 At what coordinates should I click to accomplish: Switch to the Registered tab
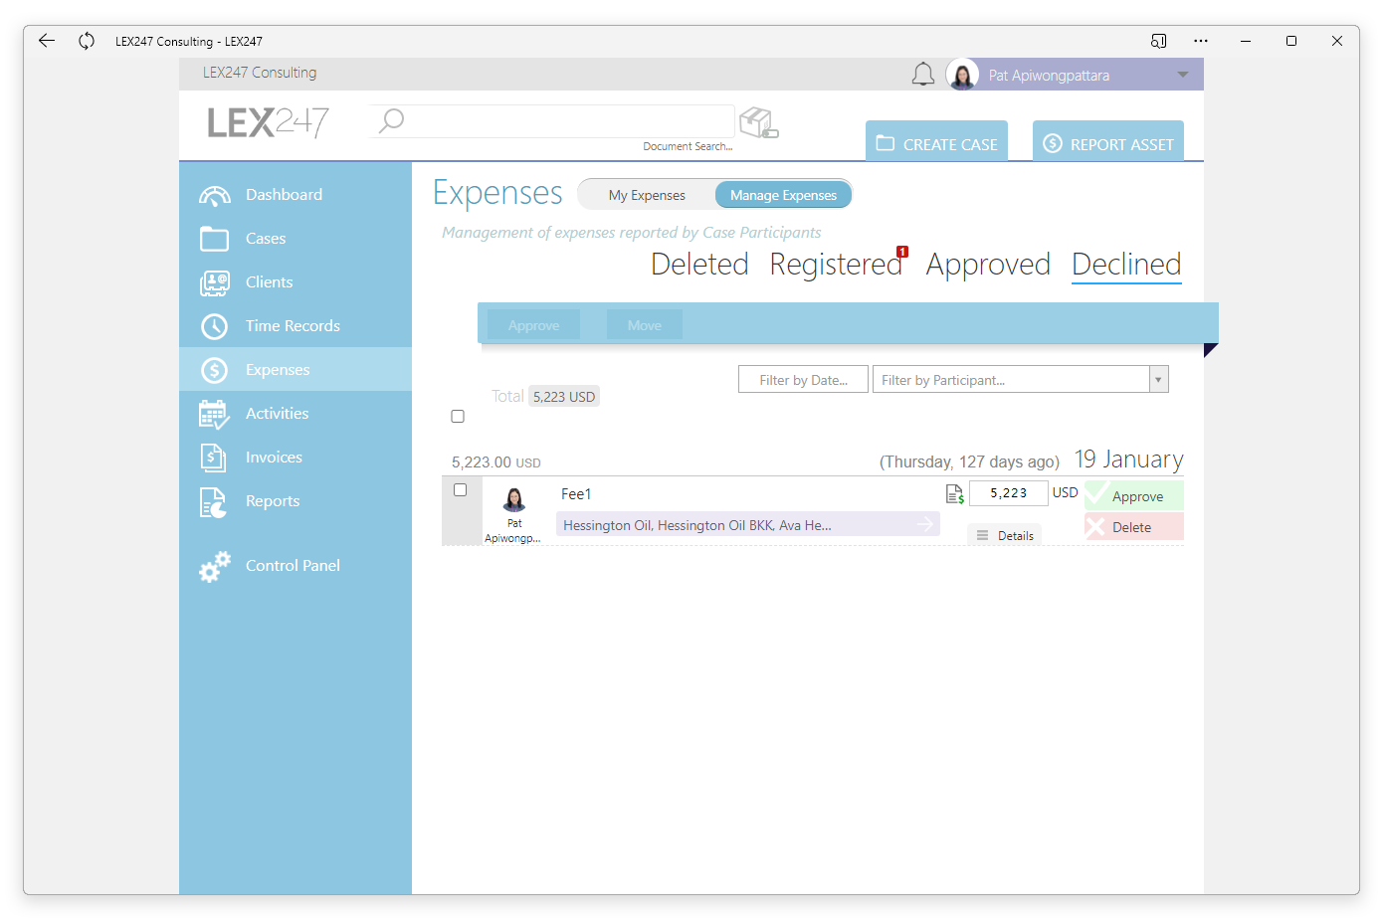[836, 265]
